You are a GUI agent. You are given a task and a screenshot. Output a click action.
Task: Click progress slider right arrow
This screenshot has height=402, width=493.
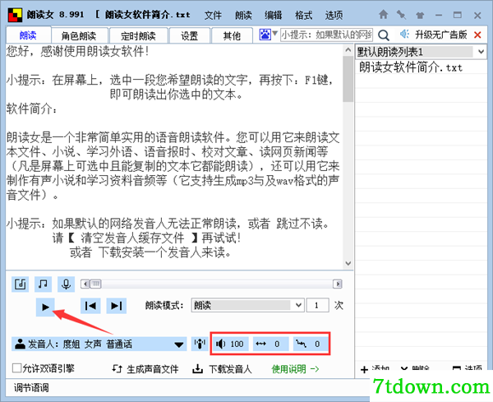338,284
